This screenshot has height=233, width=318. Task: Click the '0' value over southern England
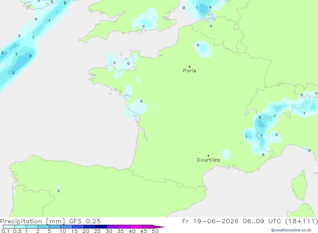(144, 26)
